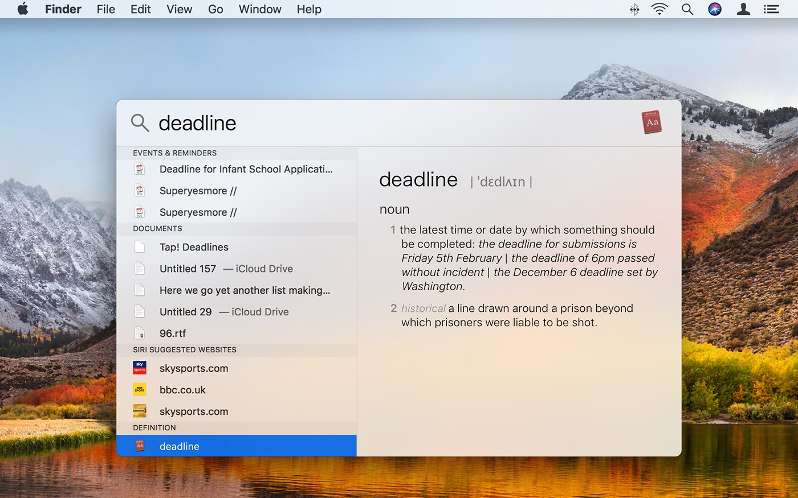
Task: Click the magnifying glass in the search bar
Action: [140, 123]
